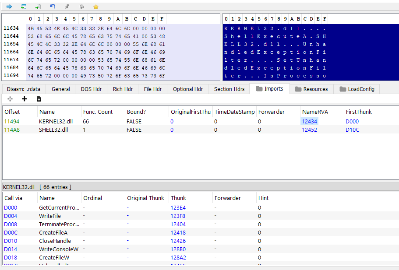Select the KERNEL32.dll import row
The image size is (399, 270).
click(x=201, y=122)
